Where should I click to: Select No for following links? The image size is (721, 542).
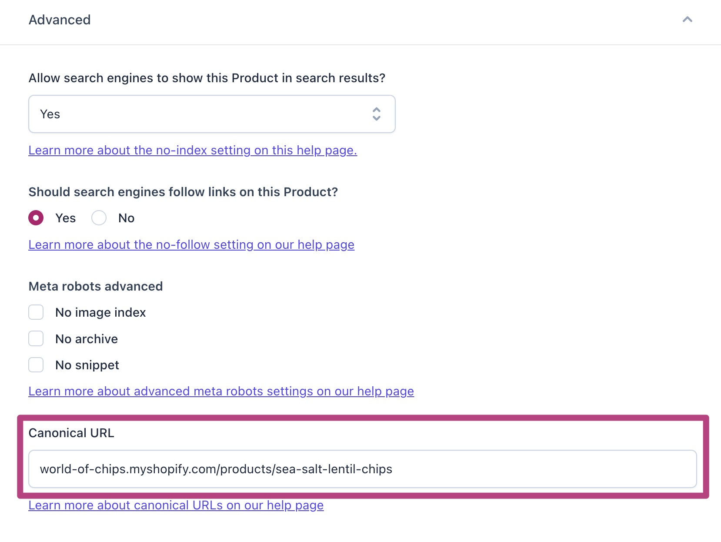[x=99, y=218]
